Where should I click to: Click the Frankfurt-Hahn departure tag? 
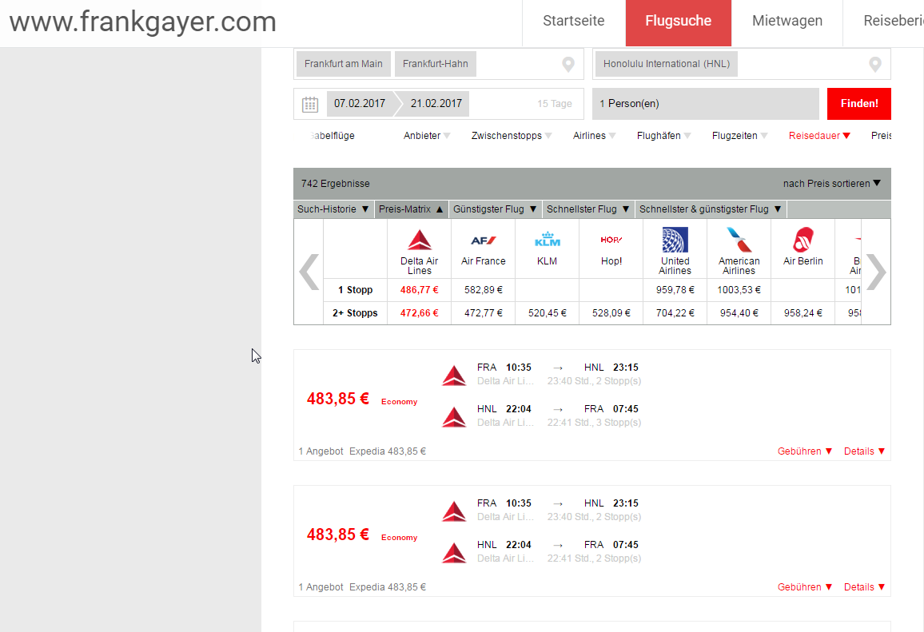436,64
